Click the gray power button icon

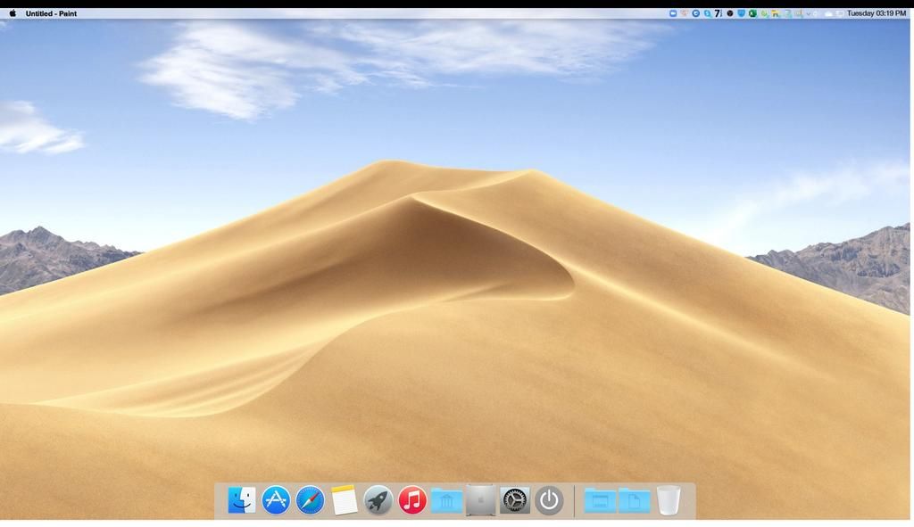(549, 499)
